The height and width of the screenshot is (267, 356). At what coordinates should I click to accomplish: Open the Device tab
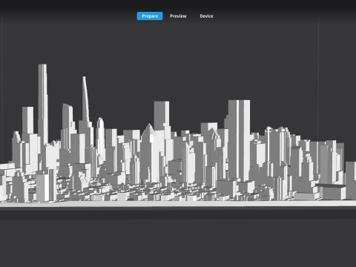pos(206,16)
